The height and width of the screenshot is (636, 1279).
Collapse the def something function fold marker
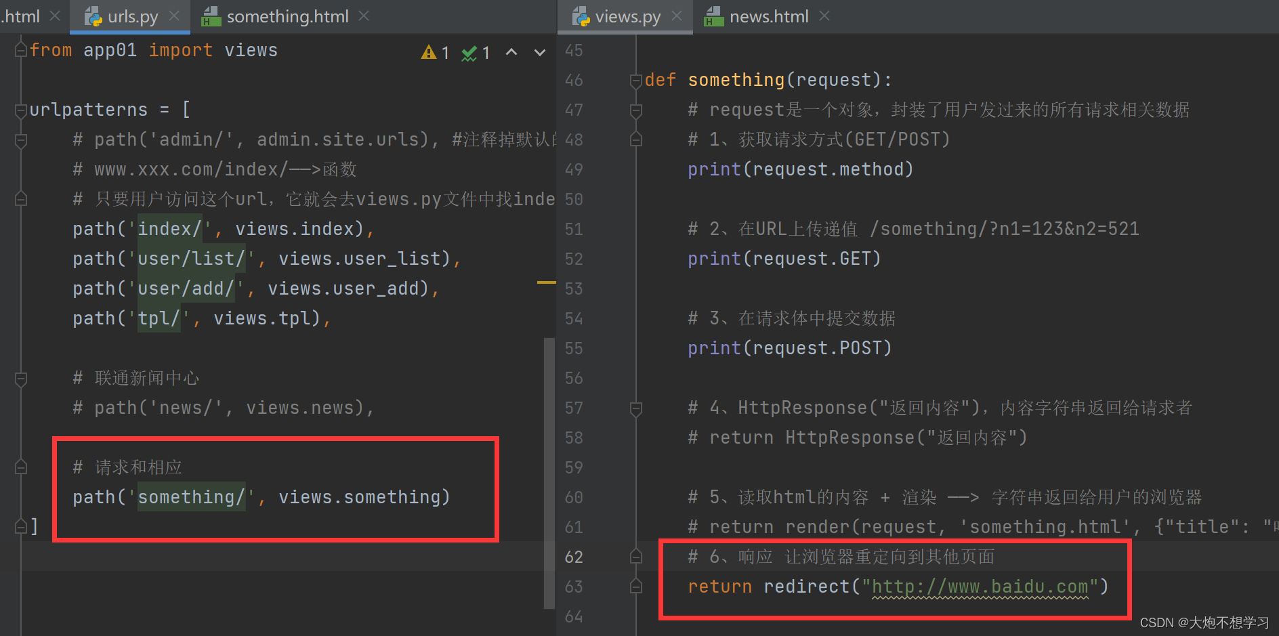click(635, 81)
